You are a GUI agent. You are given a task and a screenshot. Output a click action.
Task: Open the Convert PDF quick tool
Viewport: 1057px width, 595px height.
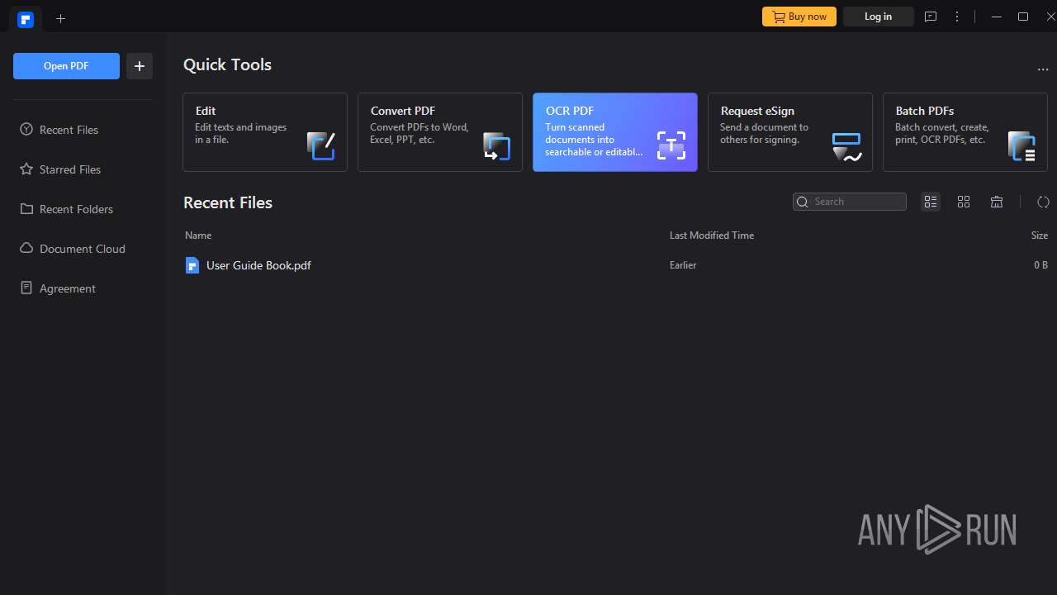[440, 132]
